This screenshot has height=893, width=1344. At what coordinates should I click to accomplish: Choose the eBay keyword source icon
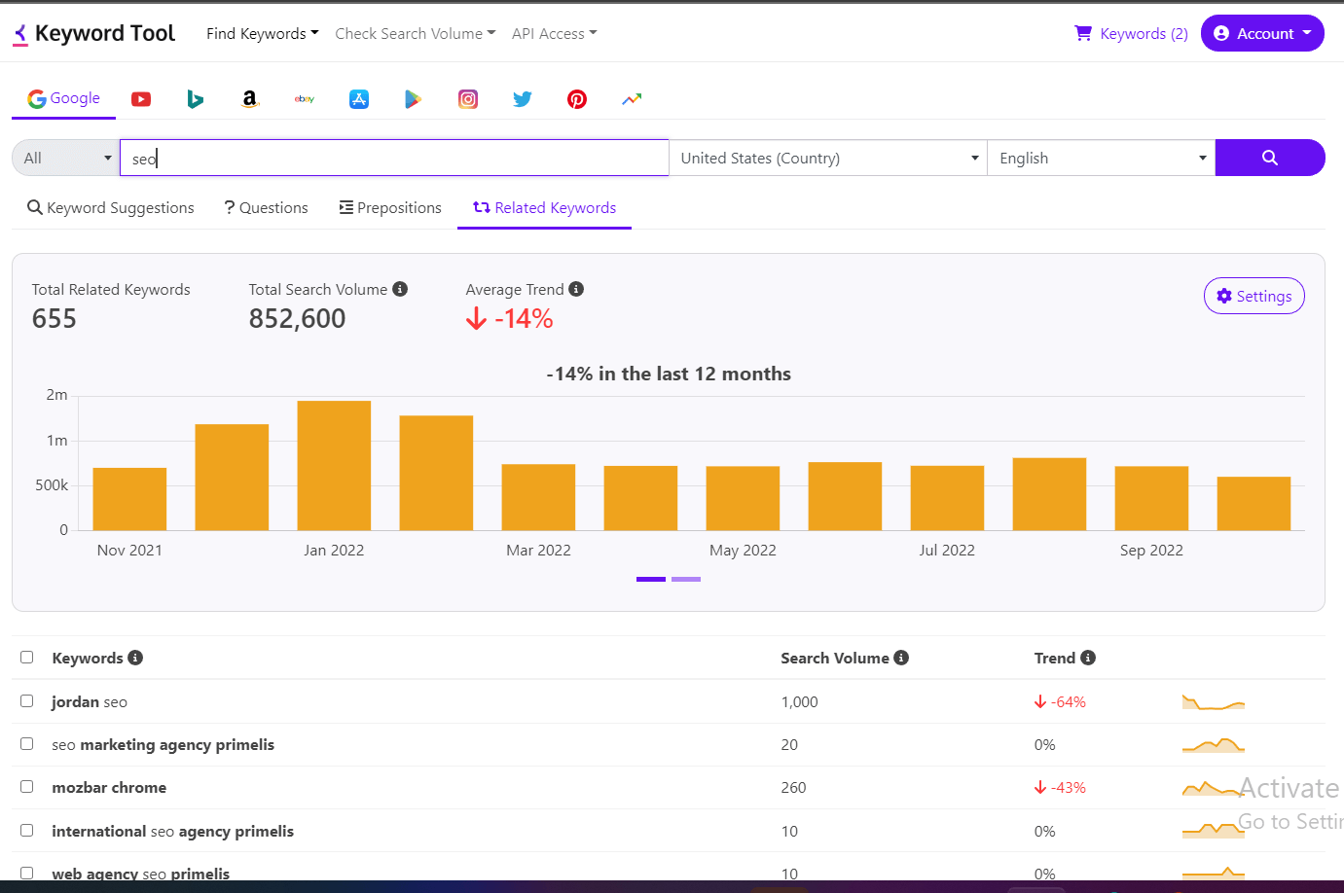[305, 99]
